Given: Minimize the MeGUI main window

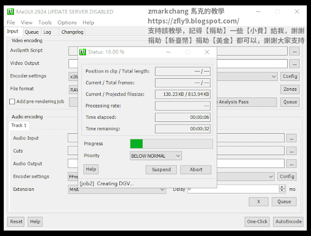Looking at the screenshot, I should click(258, 11).
